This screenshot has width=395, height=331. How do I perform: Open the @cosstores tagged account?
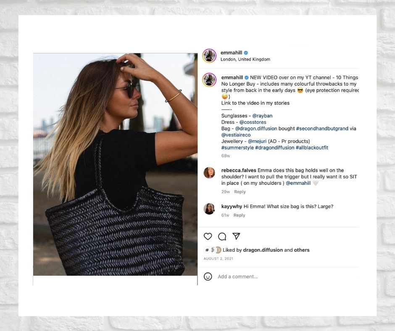(253, 122)
